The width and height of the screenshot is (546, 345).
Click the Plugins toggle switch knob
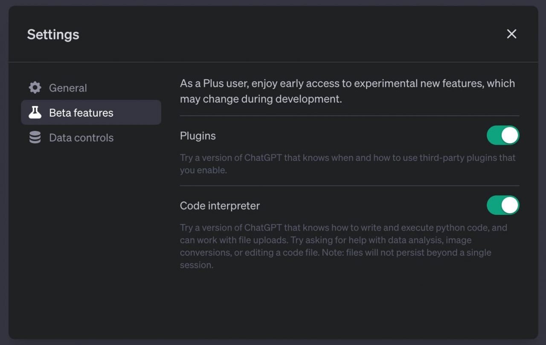510,135
